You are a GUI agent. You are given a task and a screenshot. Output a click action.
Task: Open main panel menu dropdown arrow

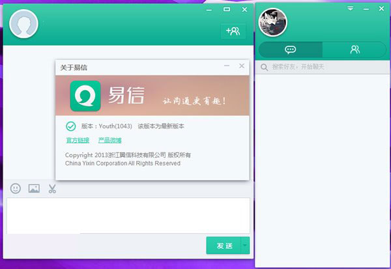351,8
